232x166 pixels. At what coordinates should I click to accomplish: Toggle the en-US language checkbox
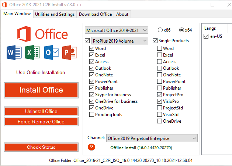[x=206, y=36]
